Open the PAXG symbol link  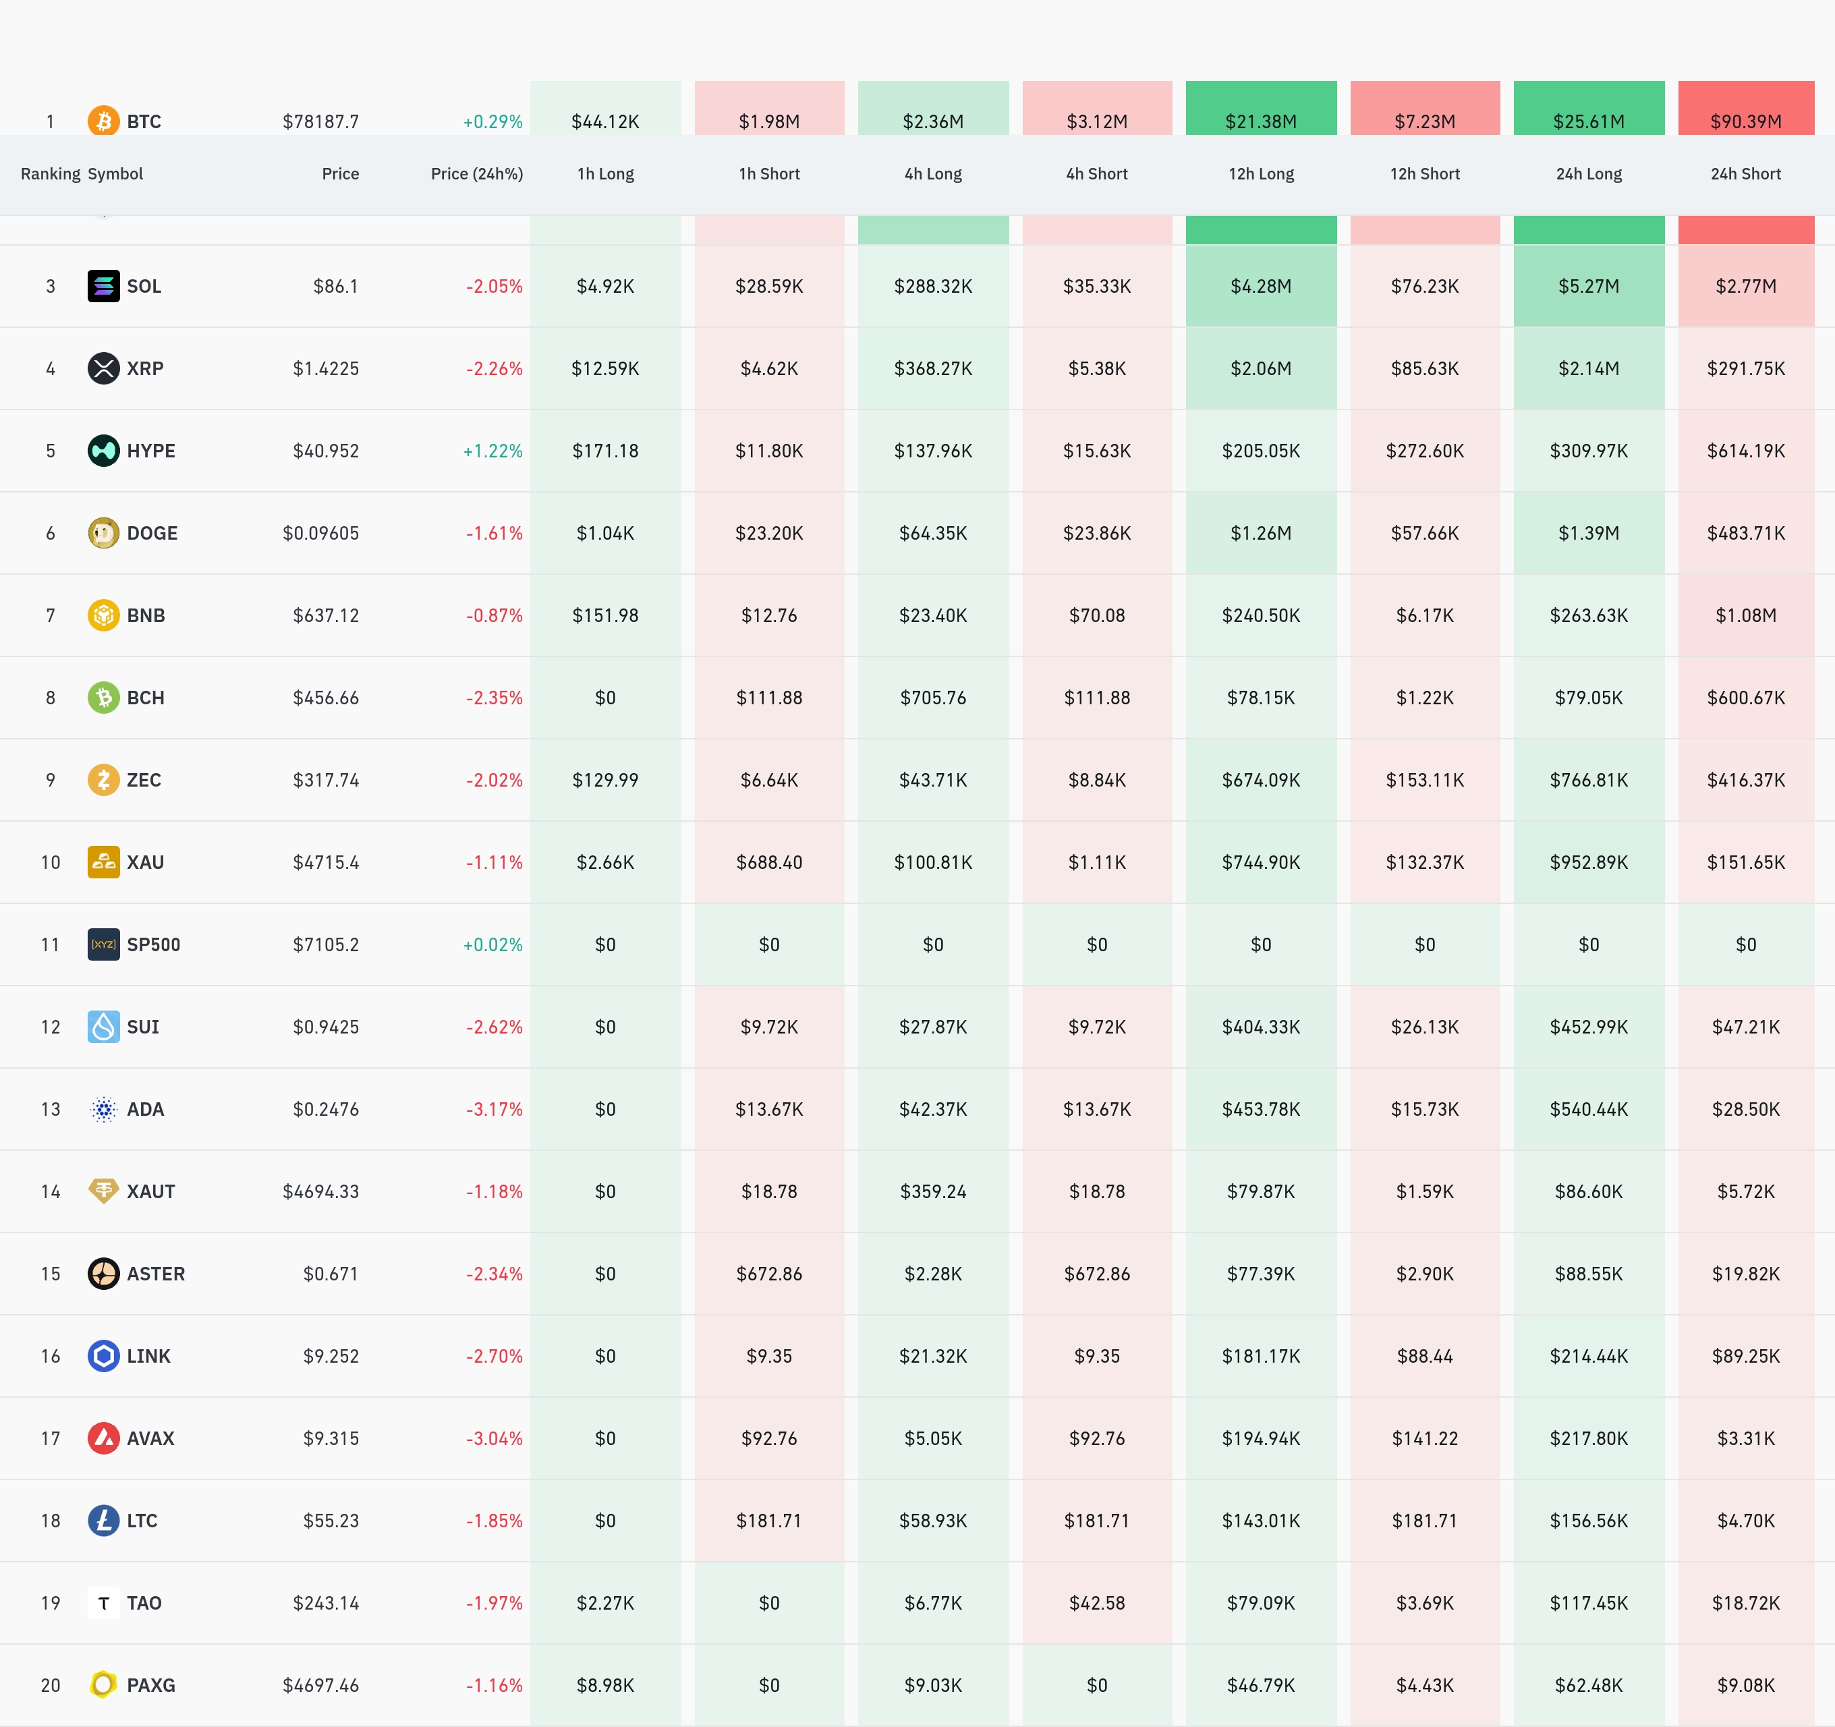[x=150, y=1685]
